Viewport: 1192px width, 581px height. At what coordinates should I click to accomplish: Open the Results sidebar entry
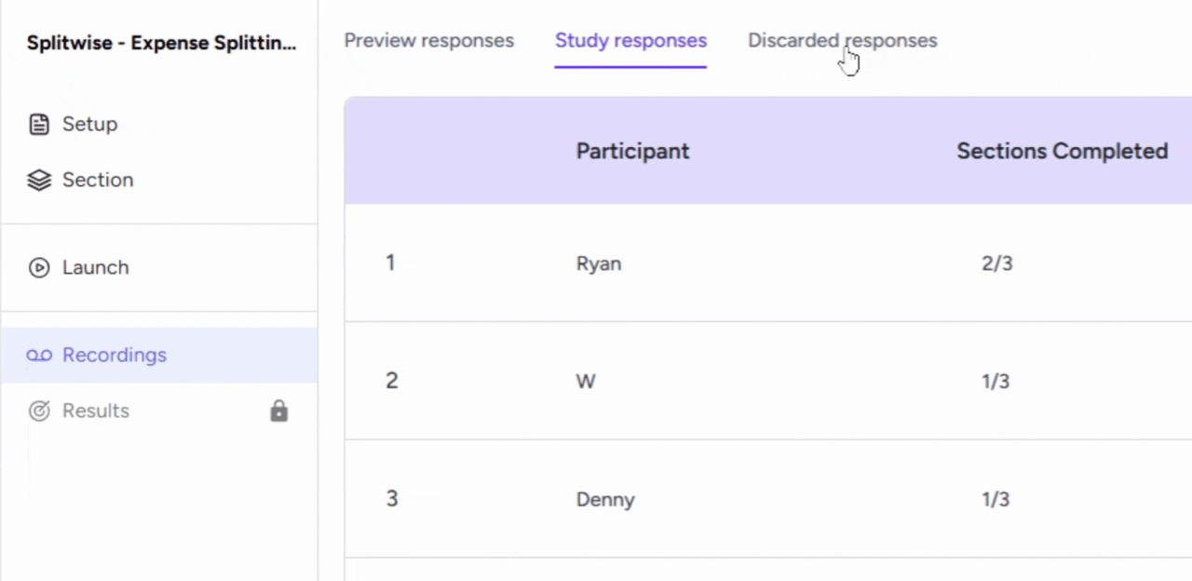tap(95, 412)
